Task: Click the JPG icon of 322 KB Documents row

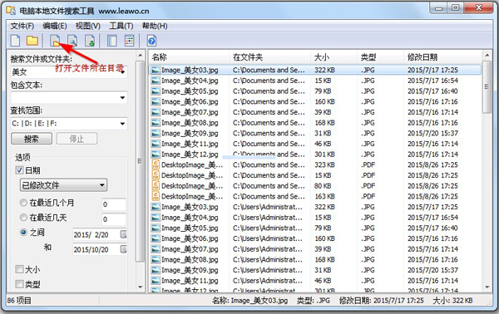Action: [x=156, y=70]
